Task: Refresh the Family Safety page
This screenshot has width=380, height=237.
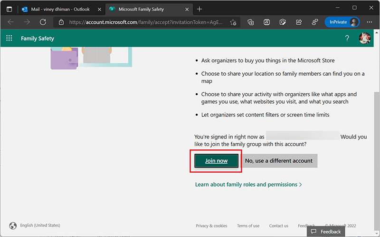Action: [x=43, y=22]
